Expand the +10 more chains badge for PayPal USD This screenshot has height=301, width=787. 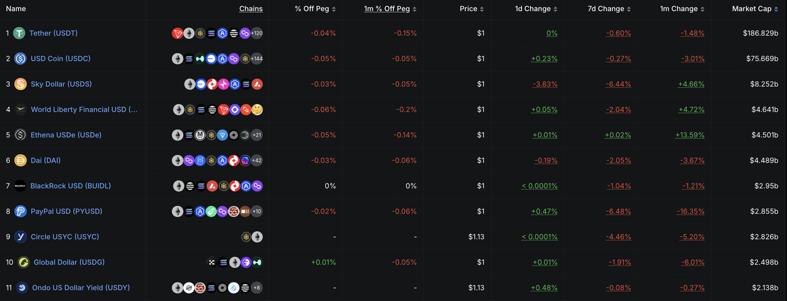pyautogui.click(x=257, y=211)
